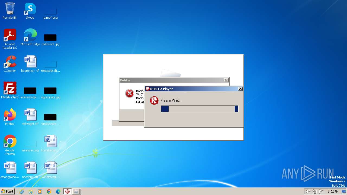Screen dimensions: 347x195
Task: Select hearenjoy.rtf document icon
Action: (30, 64)
